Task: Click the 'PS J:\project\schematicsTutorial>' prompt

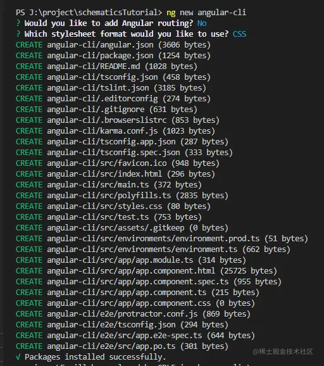Action: click(89, 13)
